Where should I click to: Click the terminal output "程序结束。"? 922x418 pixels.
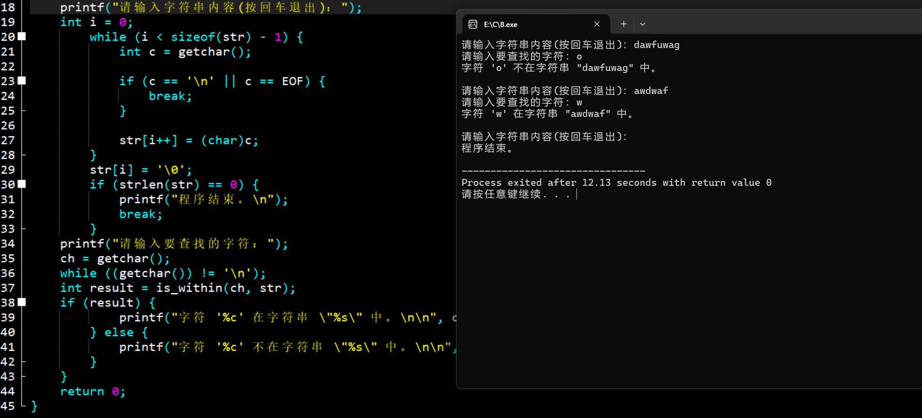point(487,148)
